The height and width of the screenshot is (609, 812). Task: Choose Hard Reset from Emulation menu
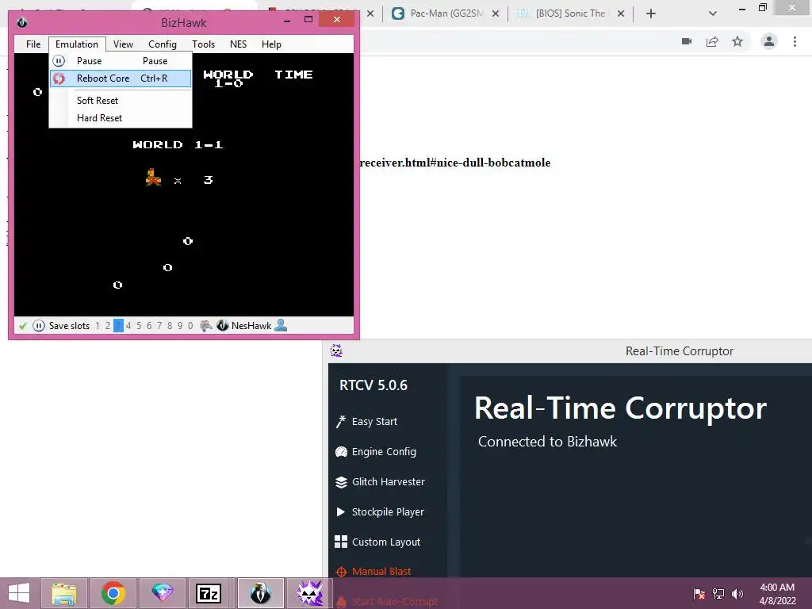121,118
